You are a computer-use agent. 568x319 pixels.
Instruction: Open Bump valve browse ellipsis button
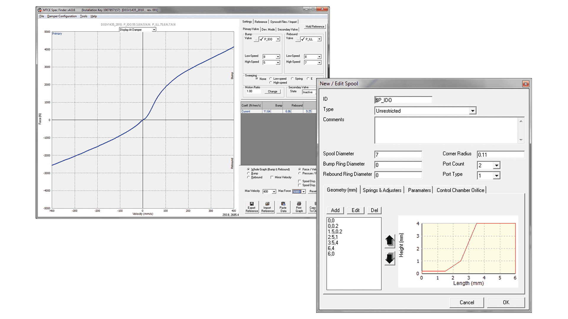[x=256, y=39]
